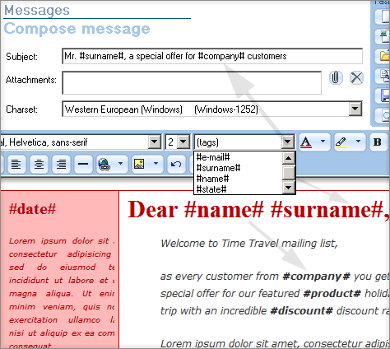390x349 pixels.
Task: Click 'Welcome to Time Travel mailing list,'
Action: coord(249,244)
